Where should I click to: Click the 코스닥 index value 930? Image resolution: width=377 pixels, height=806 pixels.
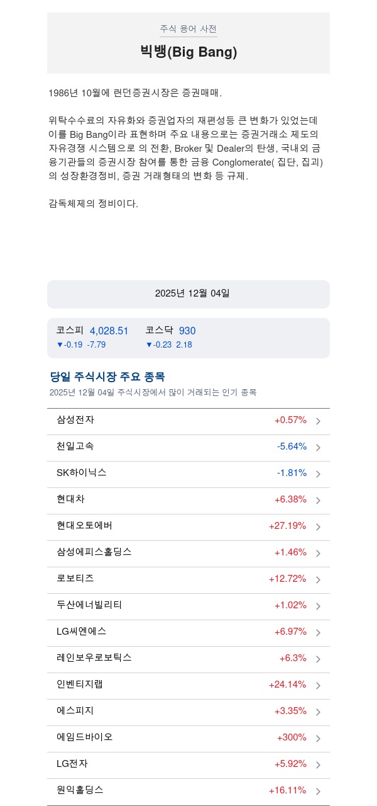point(187,331)
